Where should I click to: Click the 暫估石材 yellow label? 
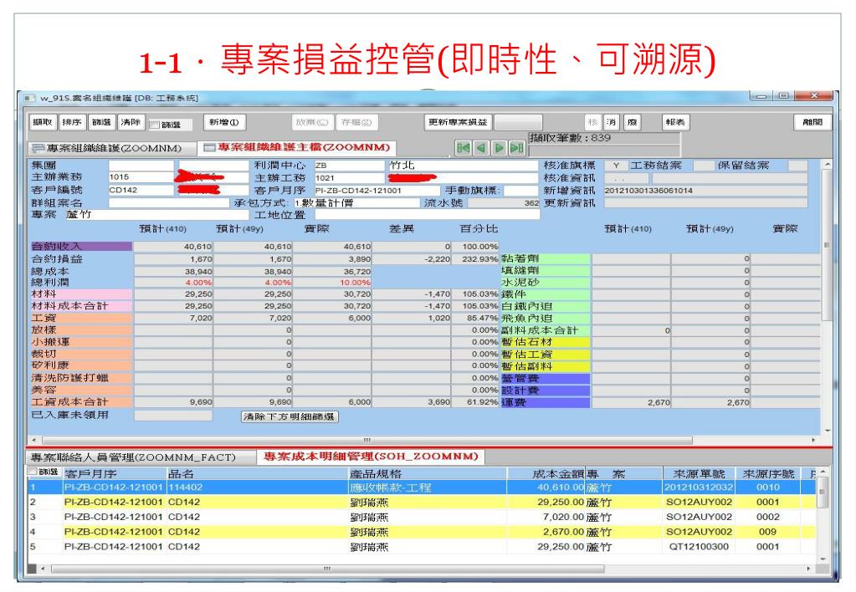click(545, 342)
